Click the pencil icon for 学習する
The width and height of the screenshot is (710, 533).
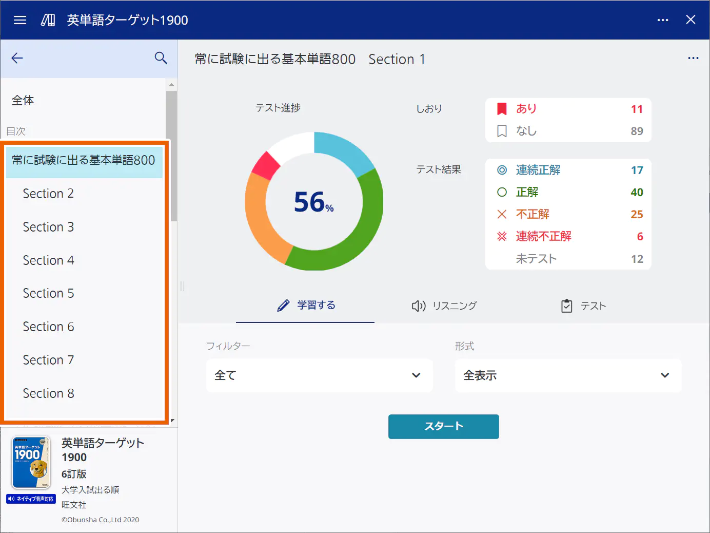[283, 306]
